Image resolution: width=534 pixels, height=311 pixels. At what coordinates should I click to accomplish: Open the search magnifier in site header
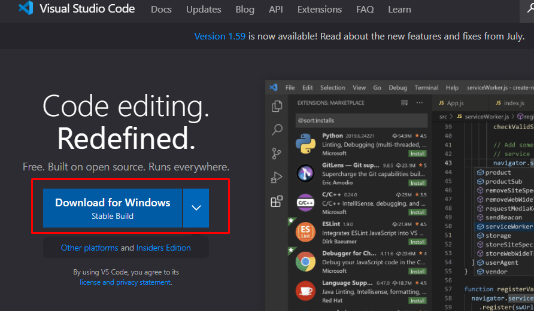(530, 8)
